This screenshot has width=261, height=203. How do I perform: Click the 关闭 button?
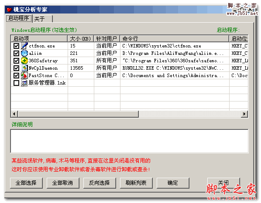coord(223,183)
